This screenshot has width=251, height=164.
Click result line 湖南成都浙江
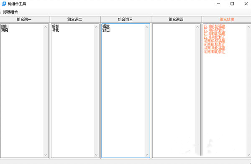click(215, 44)
